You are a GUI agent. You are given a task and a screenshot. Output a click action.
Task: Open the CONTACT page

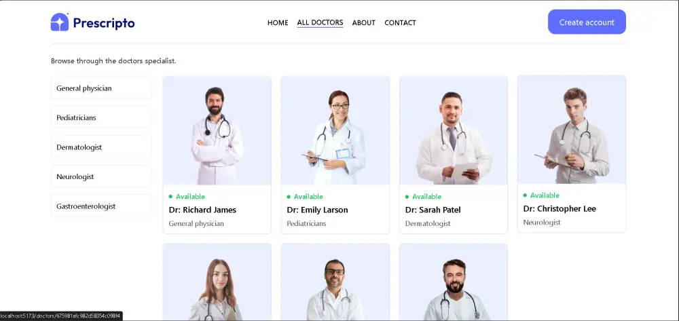[400, 22]
